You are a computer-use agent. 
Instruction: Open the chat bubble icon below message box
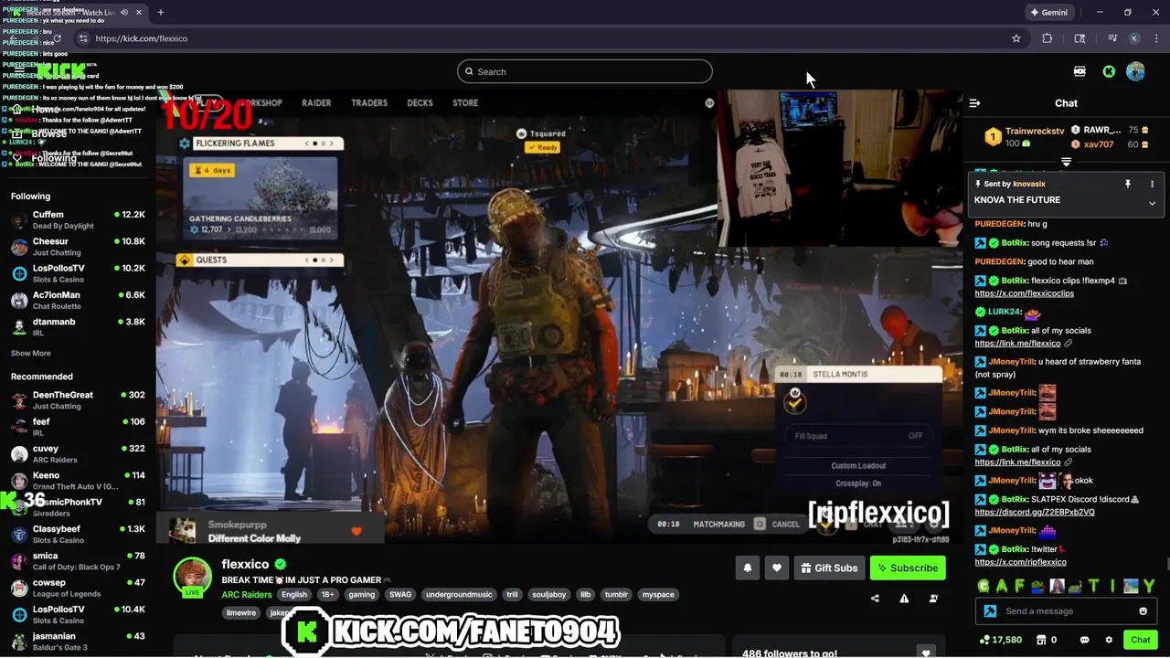coord(1085,640)
